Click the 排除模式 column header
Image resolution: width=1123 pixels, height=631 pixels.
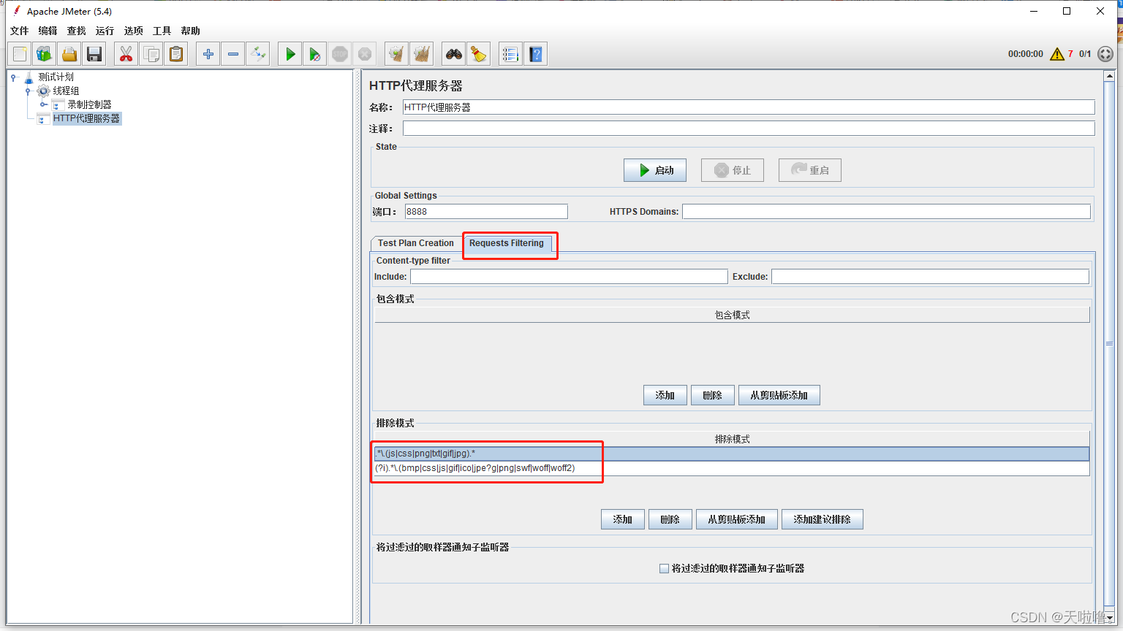(x=732, y=439)
